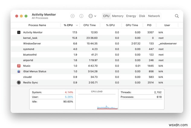
Task: Open the Network tab
Action: click(154, 16)
